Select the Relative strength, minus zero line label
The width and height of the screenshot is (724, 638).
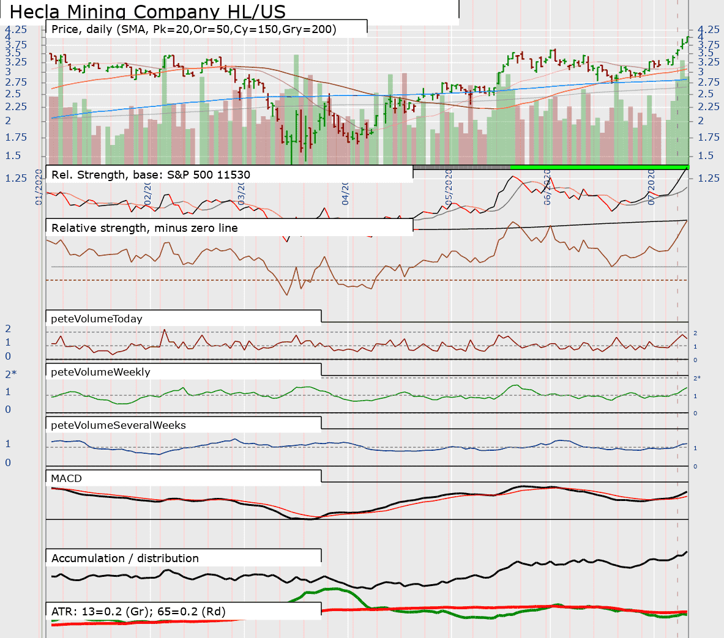click(x=144, y=228)
